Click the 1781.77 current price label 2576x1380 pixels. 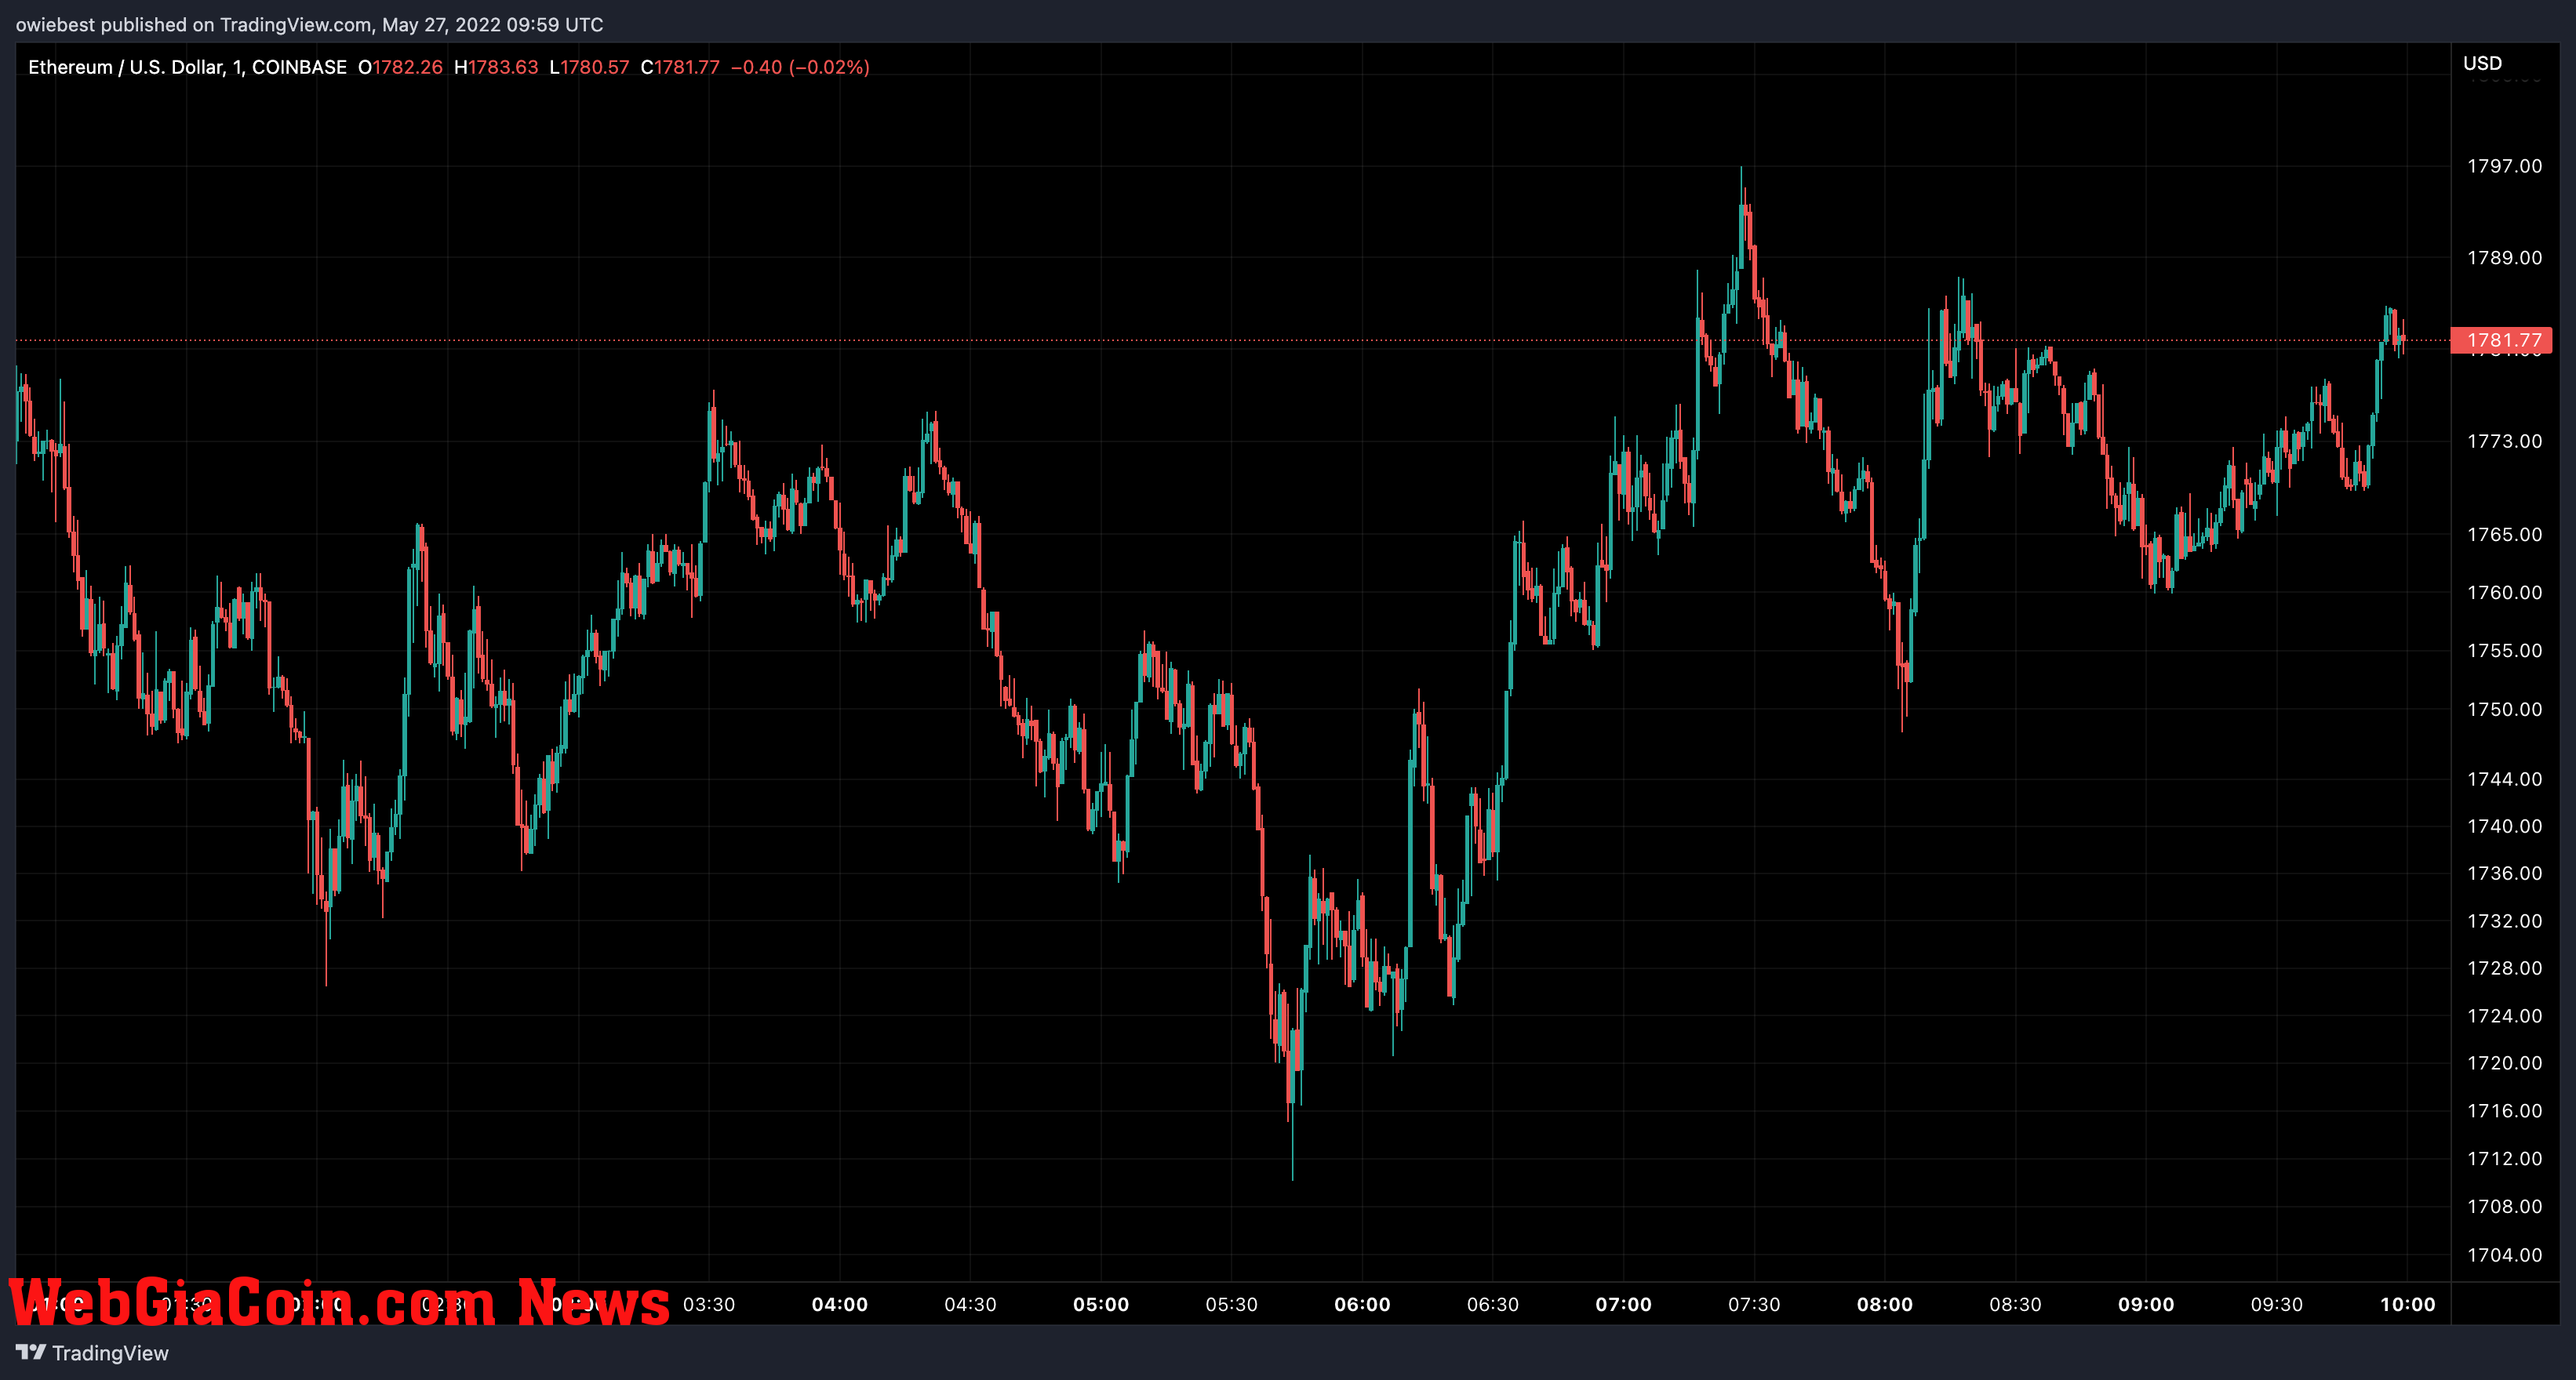point(2503,340)
